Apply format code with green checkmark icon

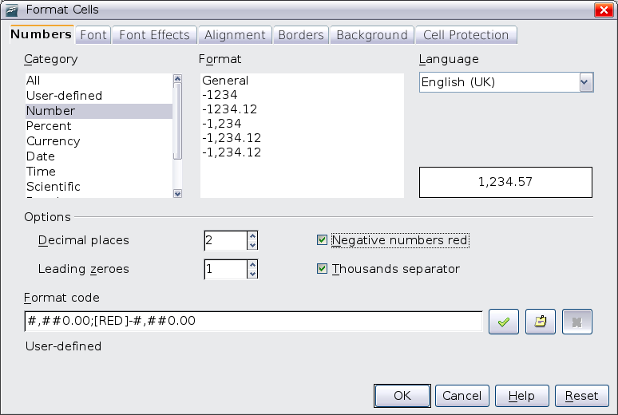(504, 322)
